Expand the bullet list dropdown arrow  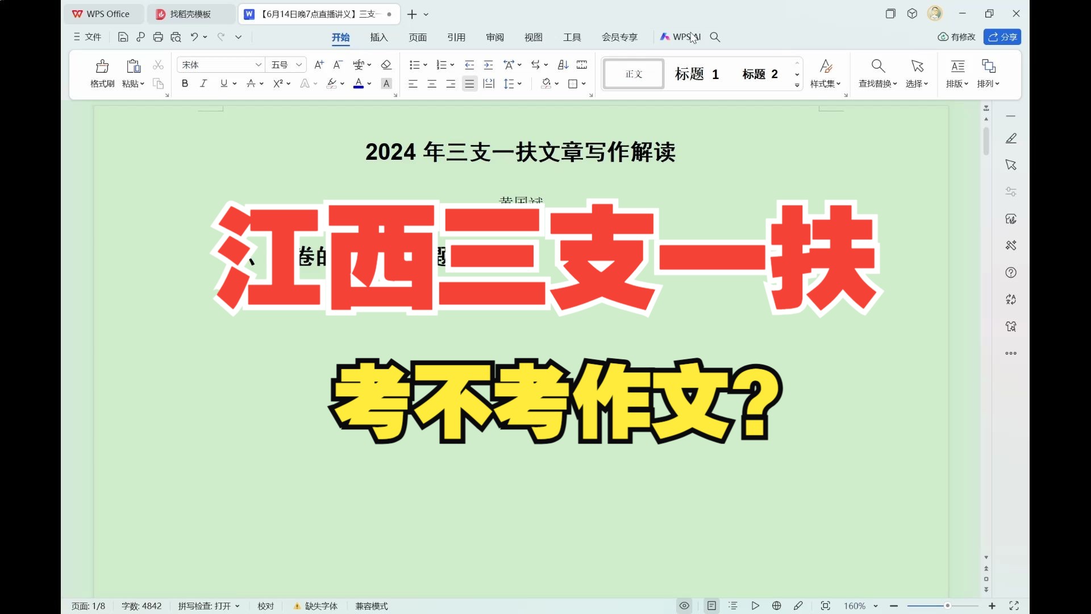[425, 65]
